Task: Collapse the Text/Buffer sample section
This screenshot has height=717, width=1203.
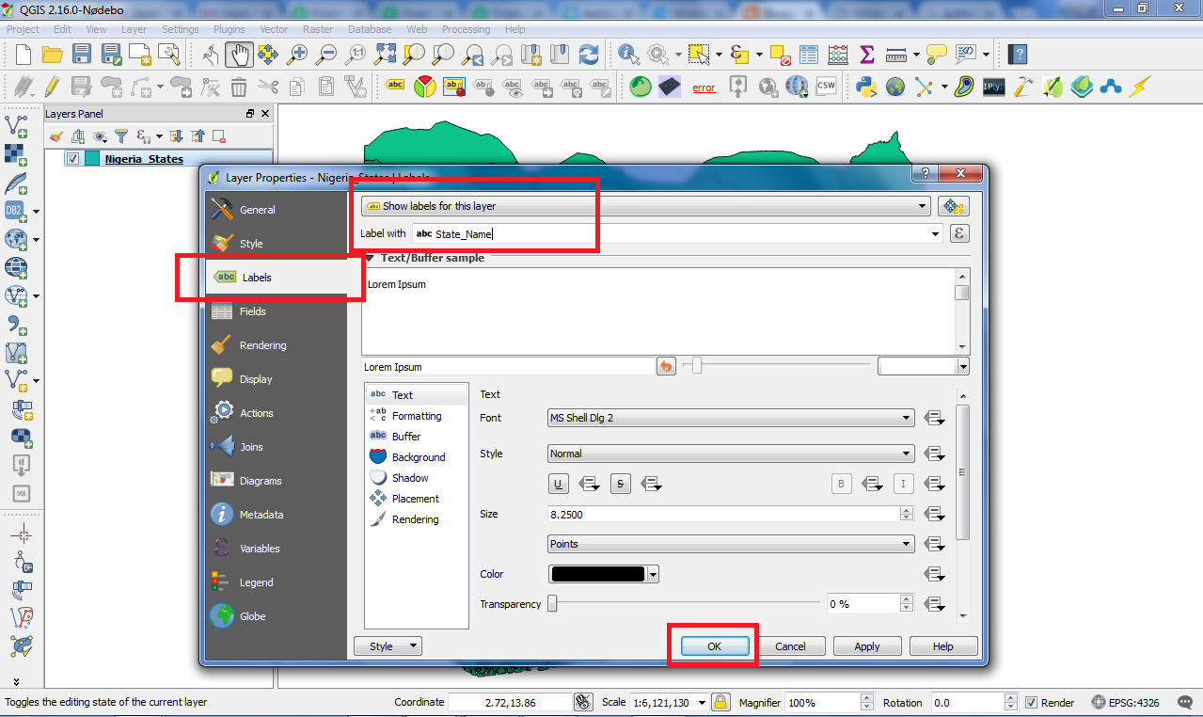Action: [x=372, y=258]
